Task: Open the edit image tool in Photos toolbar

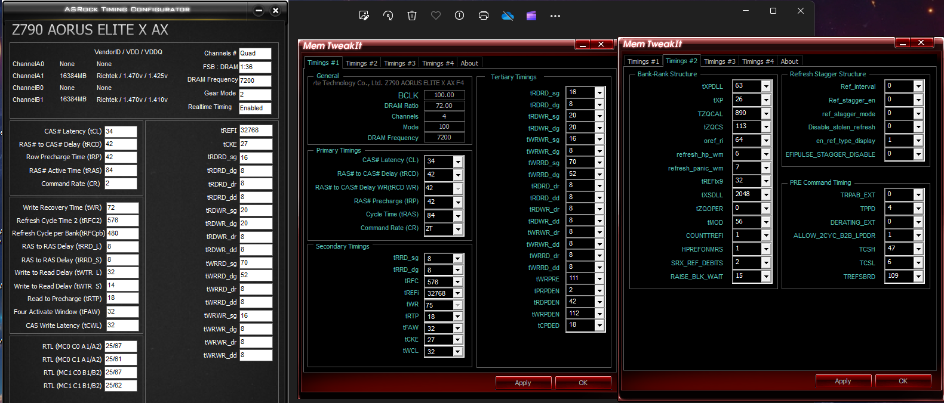Action: [x=364, y=15]
